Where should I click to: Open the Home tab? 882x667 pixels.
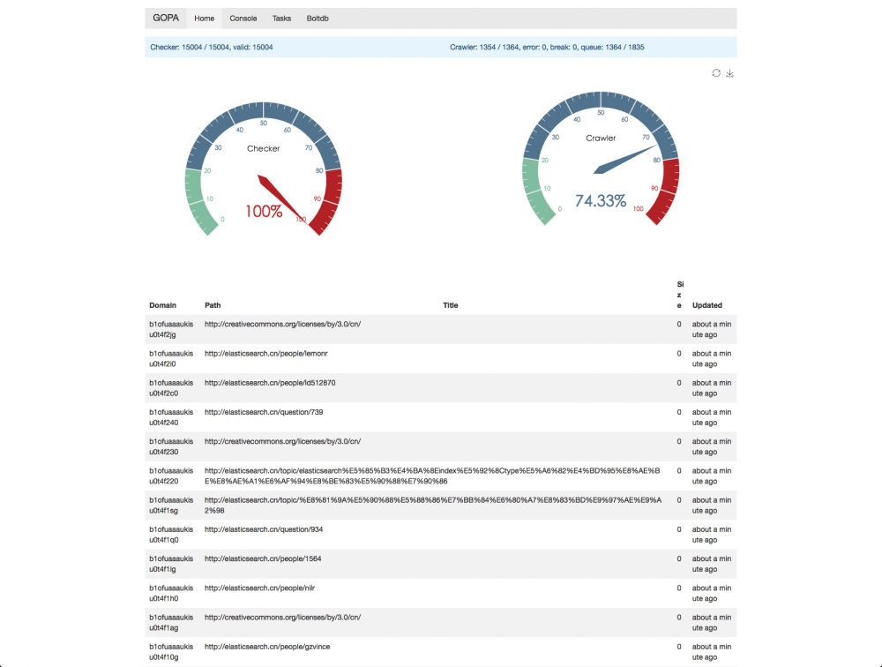(x=205, y=18)
